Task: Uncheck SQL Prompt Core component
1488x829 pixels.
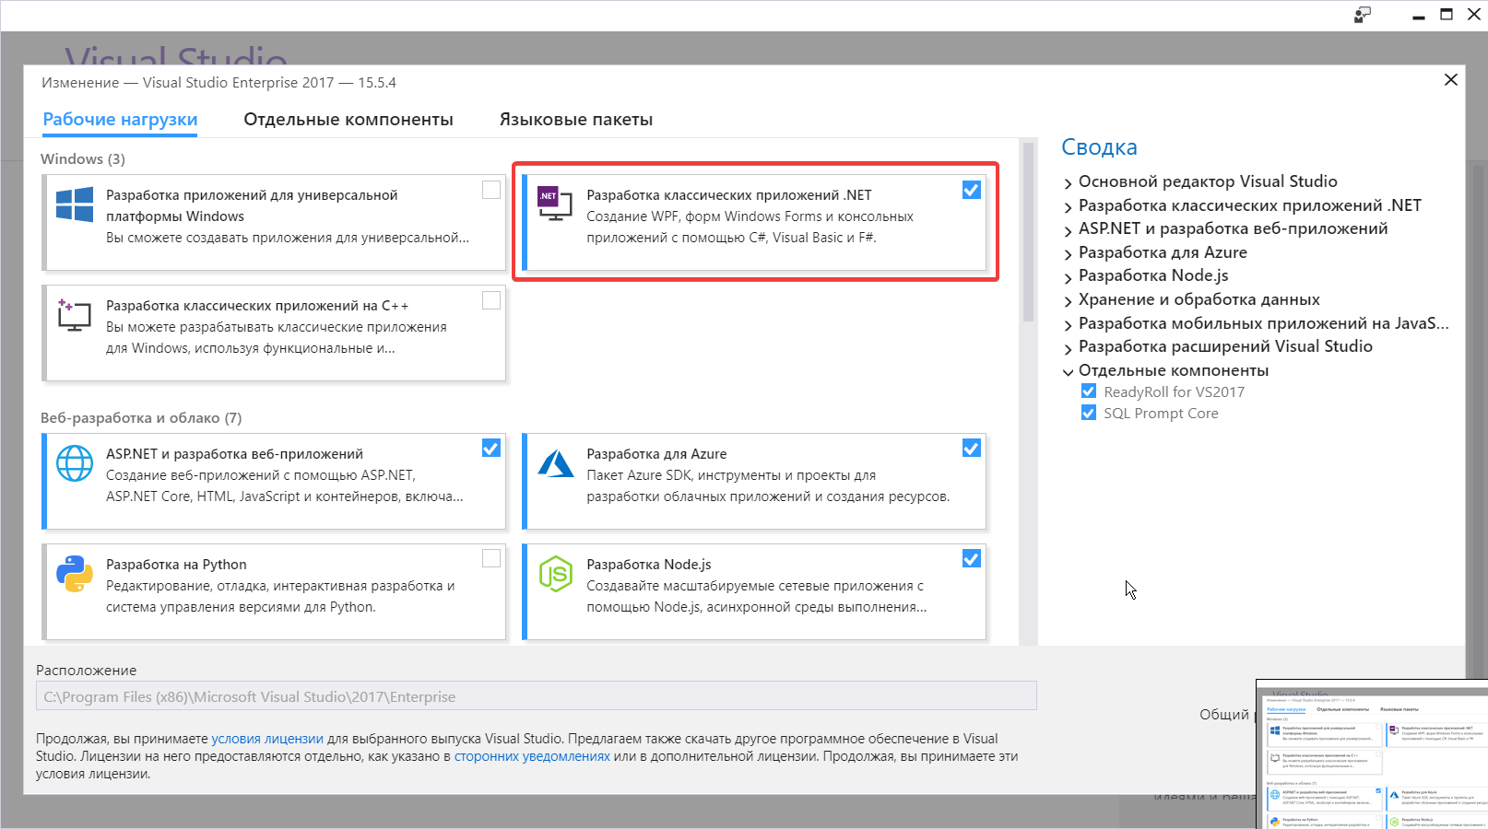Action: [x=1089, y=413]
